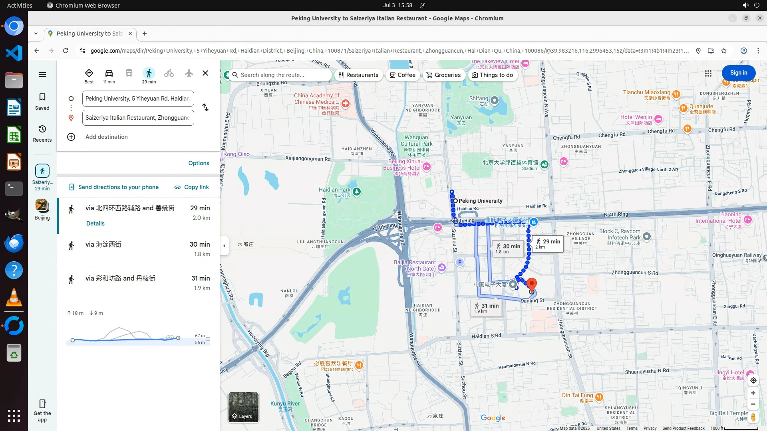Open the Google Maps hamburger menu

[42, 75]
